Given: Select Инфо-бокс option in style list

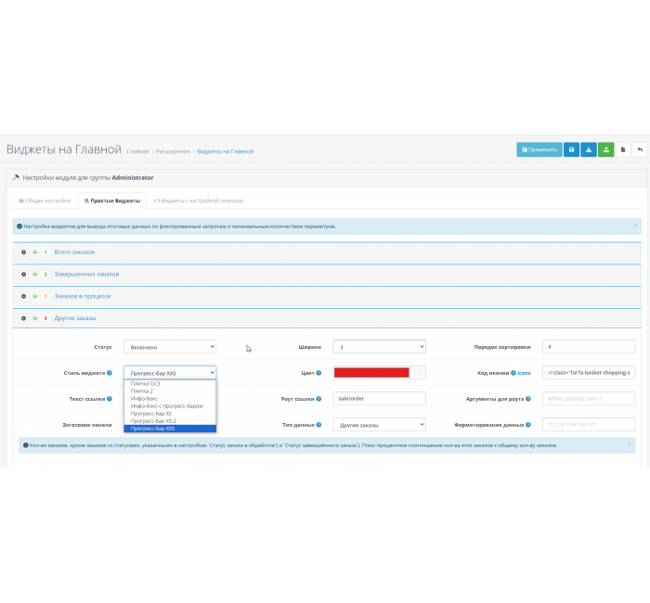Looking at the screenshot, I should pyautogui.click(x=170, y=398).
